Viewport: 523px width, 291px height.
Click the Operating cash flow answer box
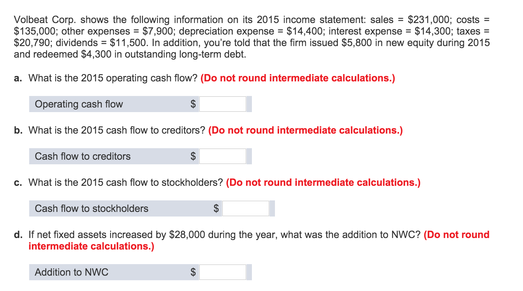[x=223, y=104]
